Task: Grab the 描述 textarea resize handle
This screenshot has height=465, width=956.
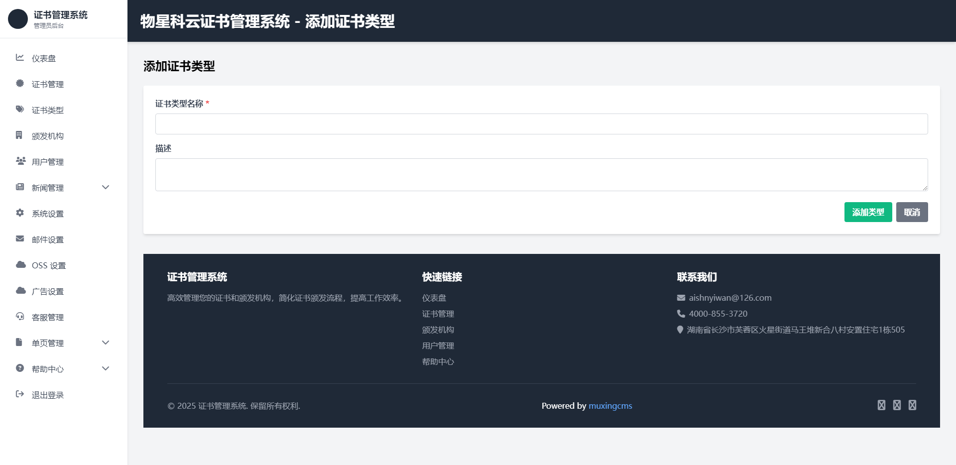Action: point(925,188)
